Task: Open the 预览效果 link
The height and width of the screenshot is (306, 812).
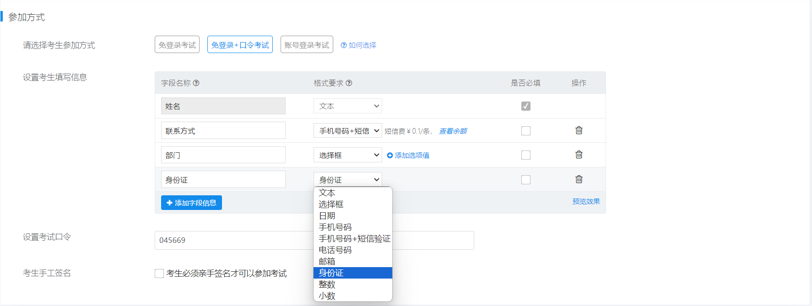Action: click(x=586, y=201)
